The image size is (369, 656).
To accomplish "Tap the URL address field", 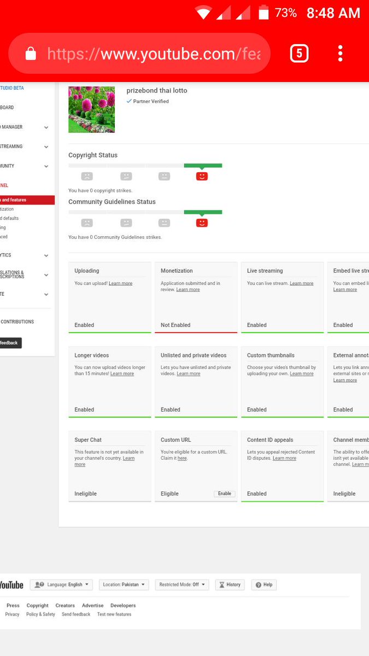I will pos(140,54).
